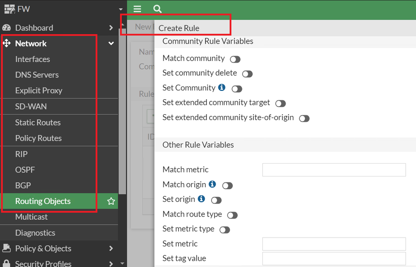Open the FW device dropdown arrow
The width and height of the screenshot is (416, 267).
coord(121,9)
